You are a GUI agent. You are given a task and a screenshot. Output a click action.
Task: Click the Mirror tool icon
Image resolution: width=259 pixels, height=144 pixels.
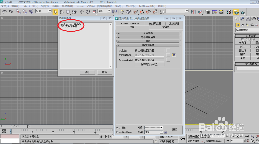click(x=193, y=12)
